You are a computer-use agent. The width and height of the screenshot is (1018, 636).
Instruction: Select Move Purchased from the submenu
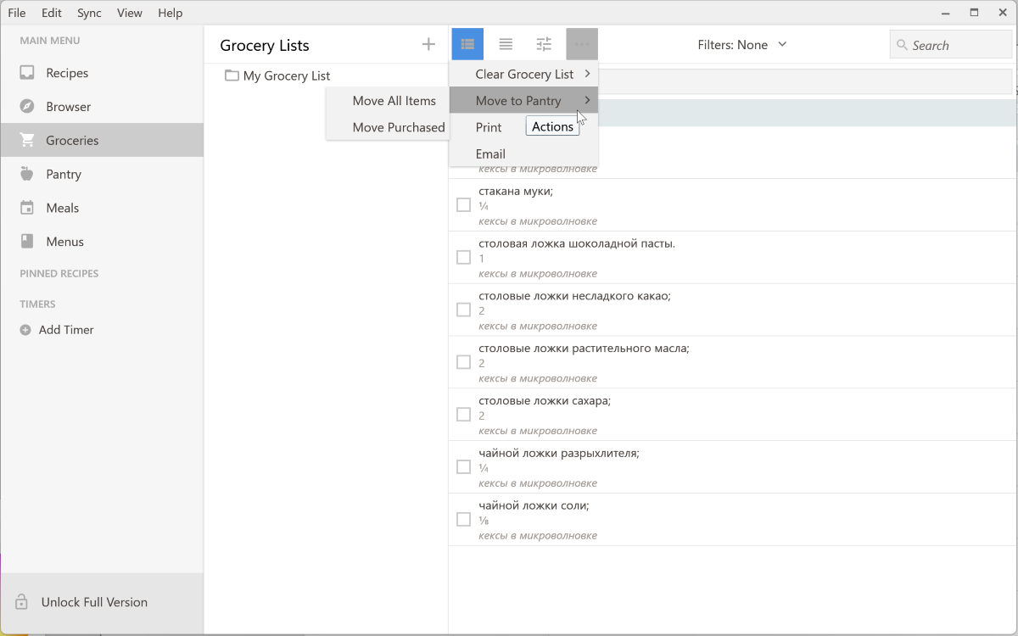point(398,127)
